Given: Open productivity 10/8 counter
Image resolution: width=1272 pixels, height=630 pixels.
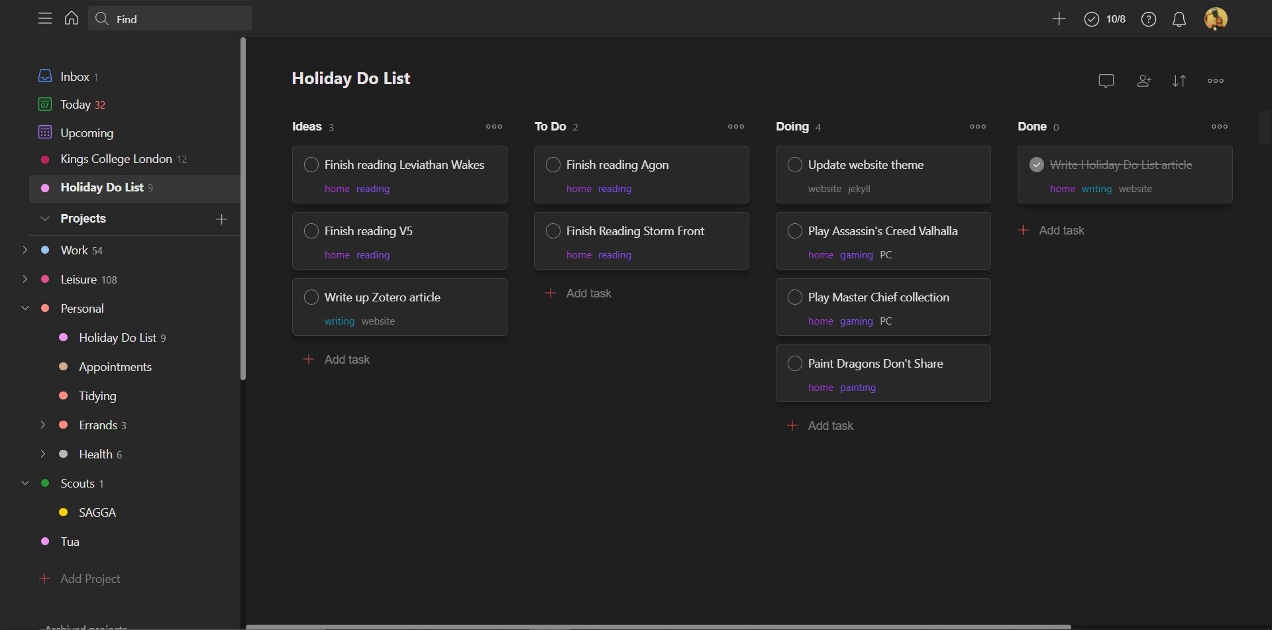Looking at the screenshot, I should [1104, 19].
